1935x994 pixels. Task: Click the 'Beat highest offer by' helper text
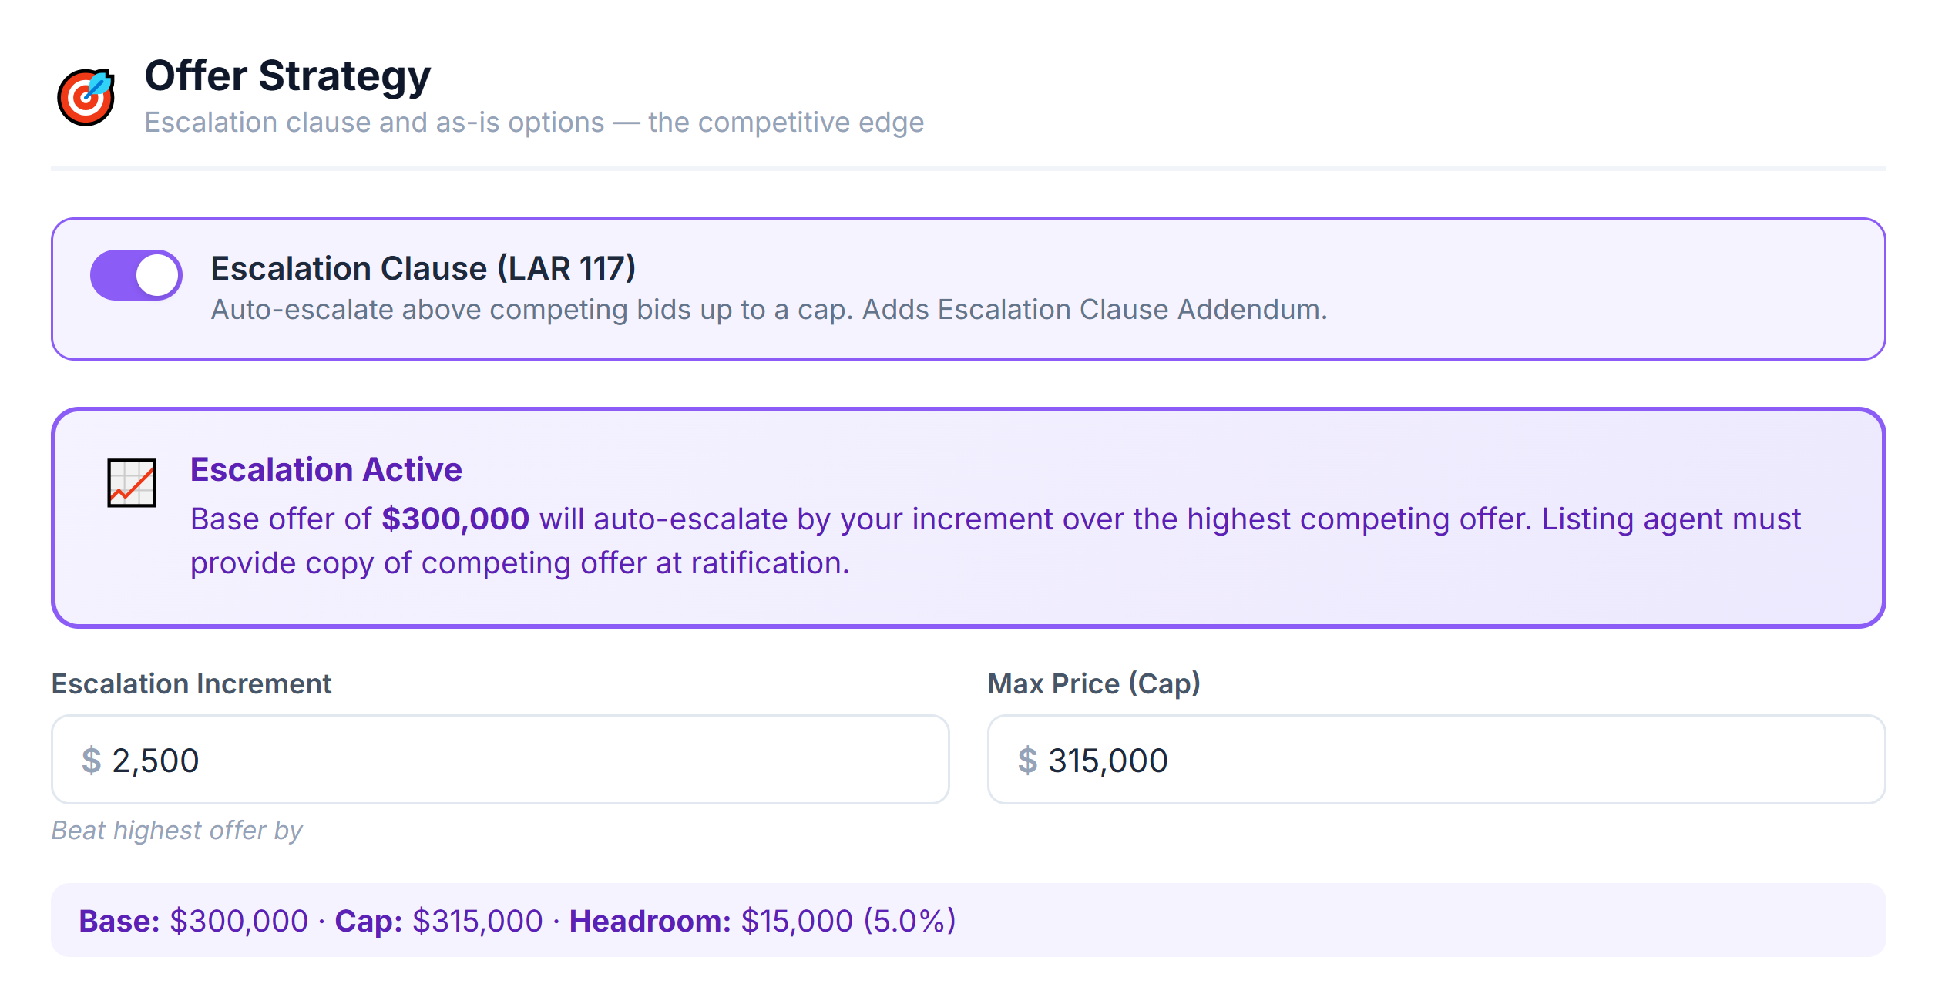click(x=176, y=830)
